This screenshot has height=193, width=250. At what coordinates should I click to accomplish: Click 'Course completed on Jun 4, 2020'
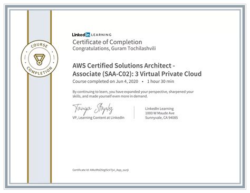(105, 81)
